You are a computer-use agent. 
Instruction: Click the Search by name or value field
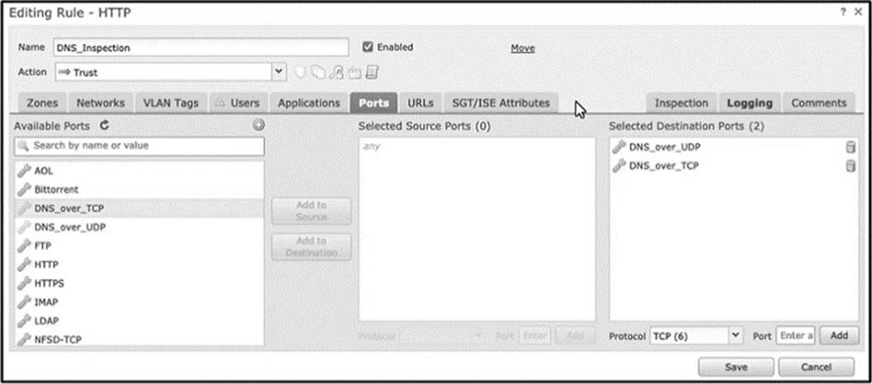(x=139, y=146)
